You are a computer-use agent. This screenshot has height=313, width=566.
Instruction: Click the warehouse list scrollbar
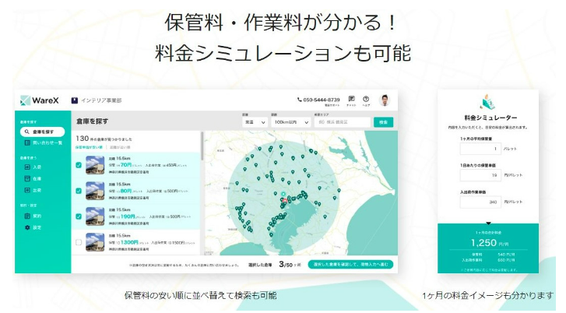click(x=202, y=146)
